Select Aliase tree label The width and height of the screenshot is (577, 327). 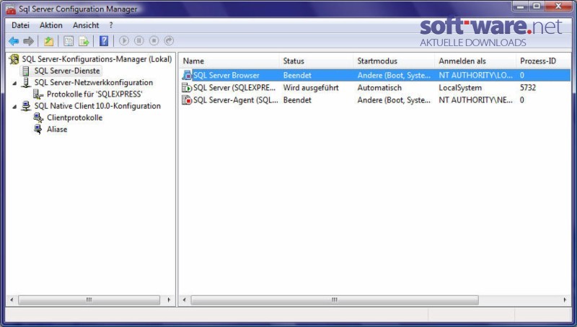pyautogui.click(x=57, y=130)
